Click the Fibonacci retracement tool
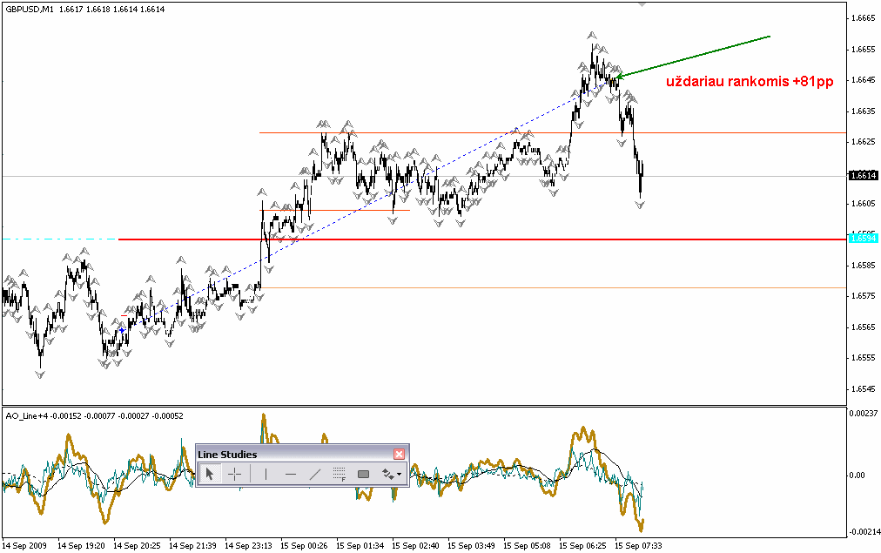The image size is (881, 553). pos(340,475)
